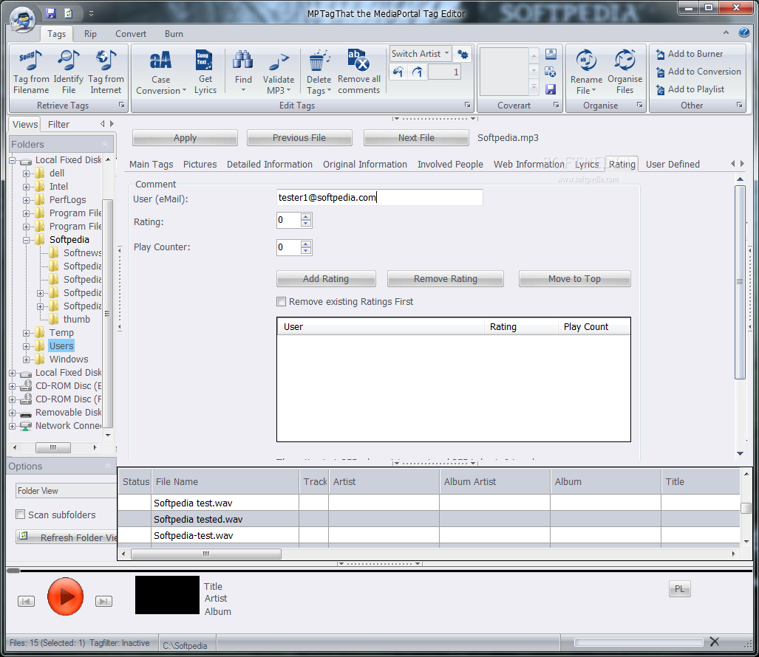The image size is (759, 657).
Task: Click the User eMail input field
Action: 380,197
